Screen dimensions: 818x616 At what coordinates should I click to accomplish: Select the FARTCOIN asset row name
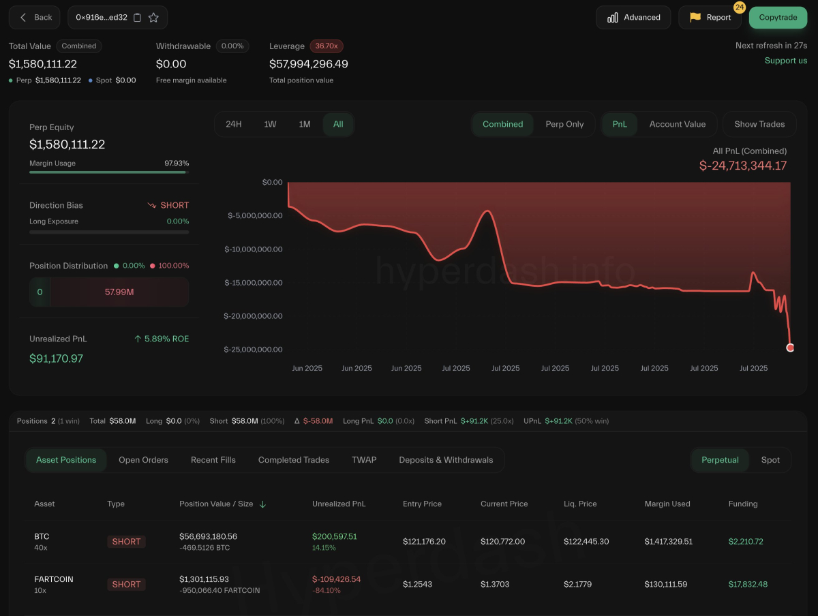[54, 579]
